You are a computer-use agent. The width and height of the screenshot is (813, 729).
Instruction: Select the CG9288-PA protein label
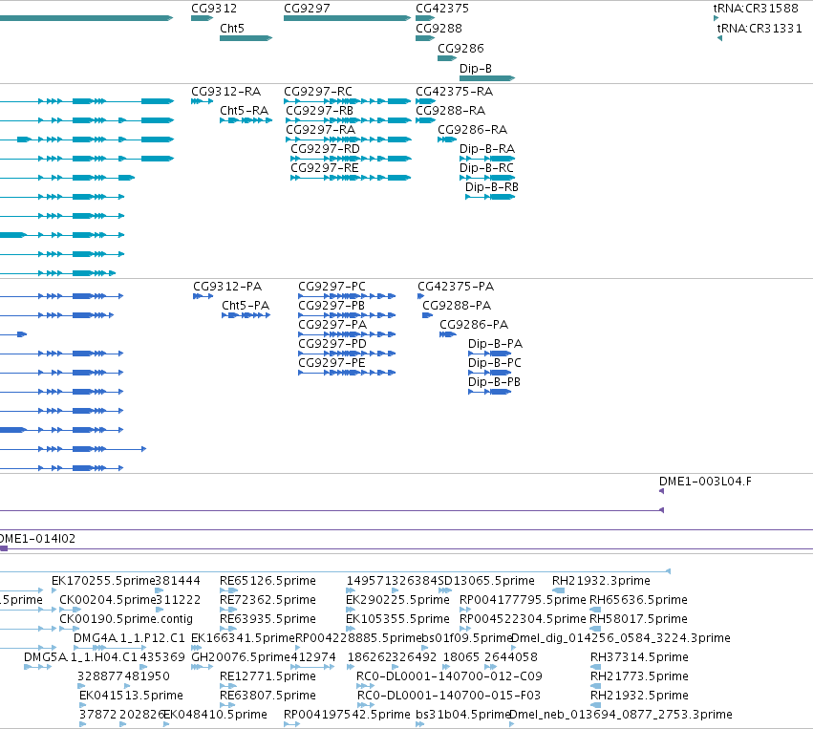(x=457, y=306)
